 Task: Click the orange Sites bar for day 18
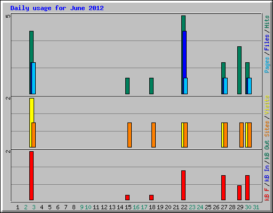[x=154, y=135]
